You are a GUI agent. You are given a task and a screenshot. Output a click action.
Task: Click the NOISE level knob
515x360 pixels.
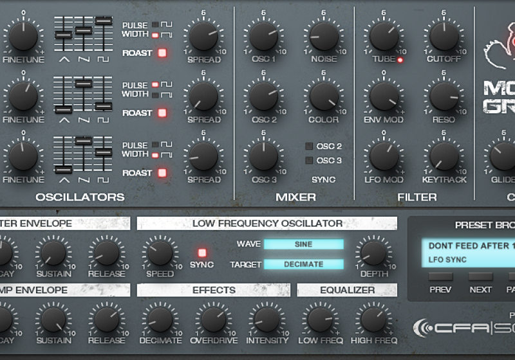point(324,36)
